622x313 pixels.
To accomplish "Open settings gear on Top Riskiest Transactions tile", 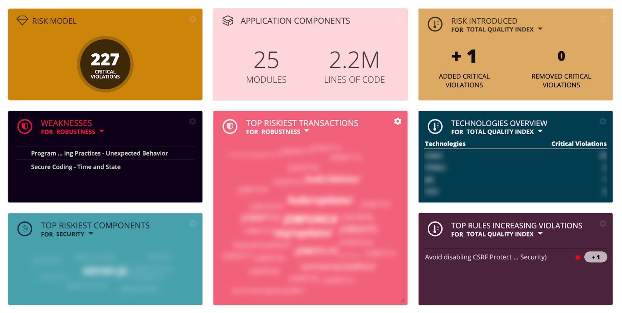I will [398, 121].
